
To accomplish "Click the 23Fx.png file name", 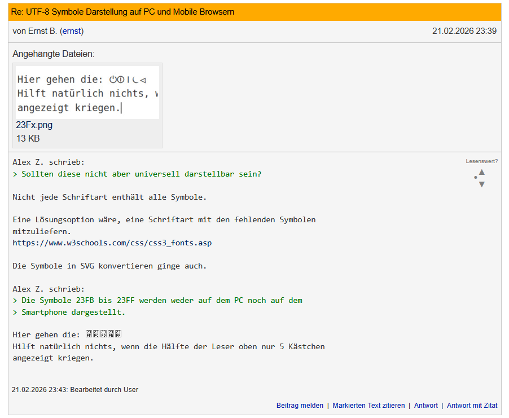I will (34, 125).
